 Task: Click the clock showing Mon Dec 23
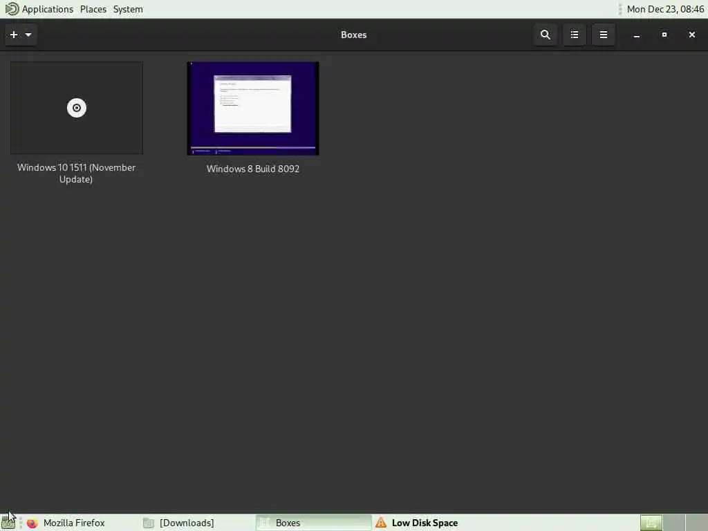point(665,9)
